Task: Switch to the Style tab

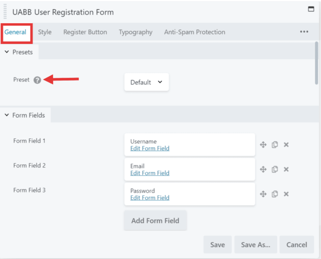Action: [x=45, y=32]
